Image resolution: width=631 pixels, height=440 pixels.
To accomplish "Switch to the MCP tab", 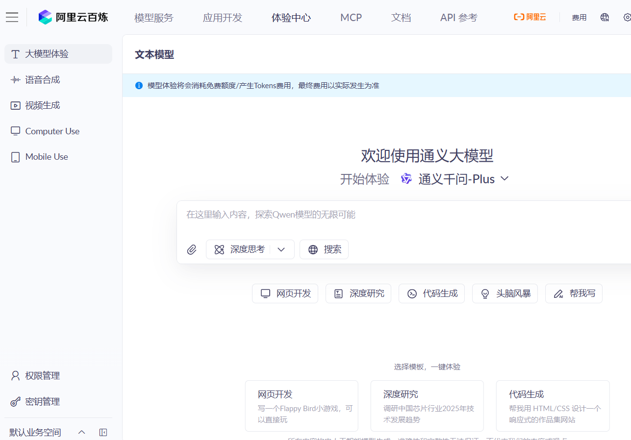I will click(x=351, y=17).
